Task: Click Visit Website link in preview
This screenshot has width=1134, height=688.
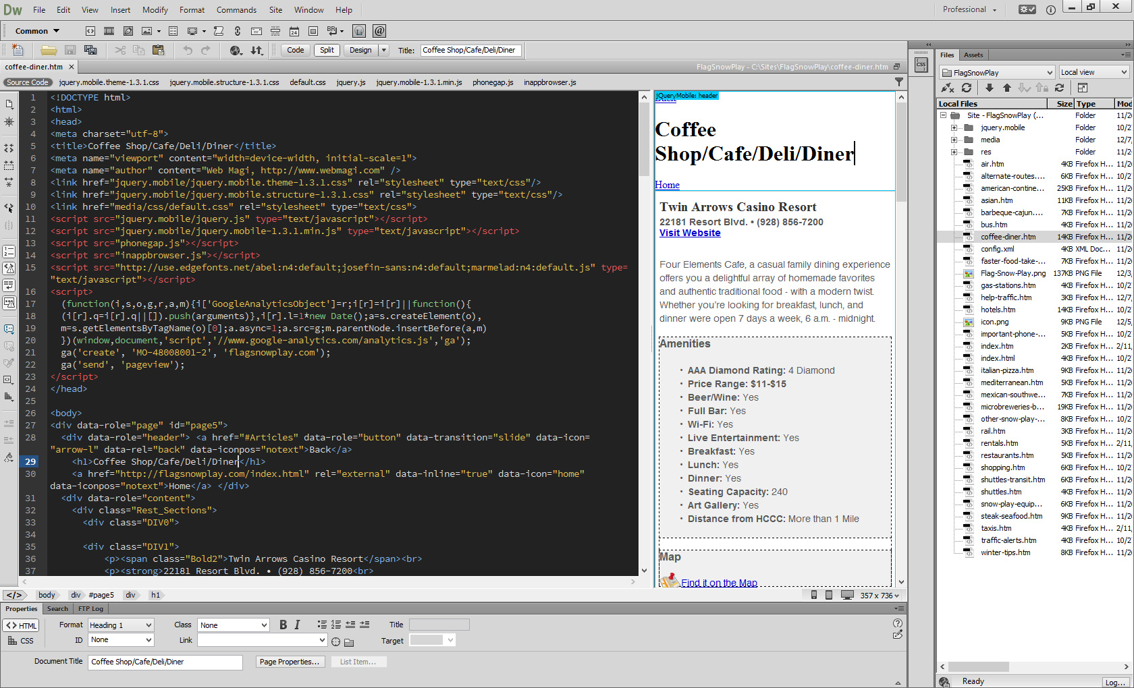Action: click(690, 233)
